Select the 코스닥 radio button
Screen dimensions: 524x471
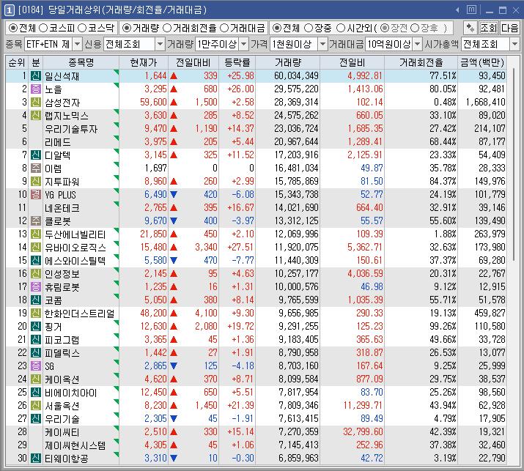click(82, 28)
